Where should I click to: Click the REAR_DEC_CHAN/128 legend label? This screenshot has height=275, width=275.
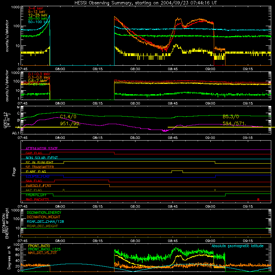[45, 222]
